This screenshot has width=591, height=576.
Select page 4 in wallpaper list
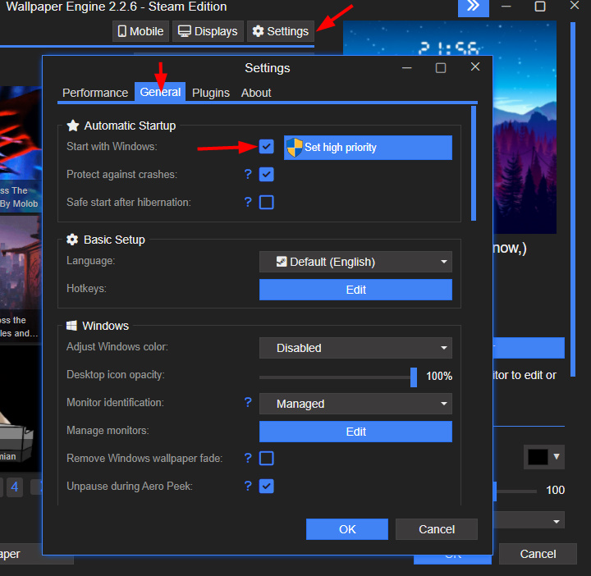(14, 487)
